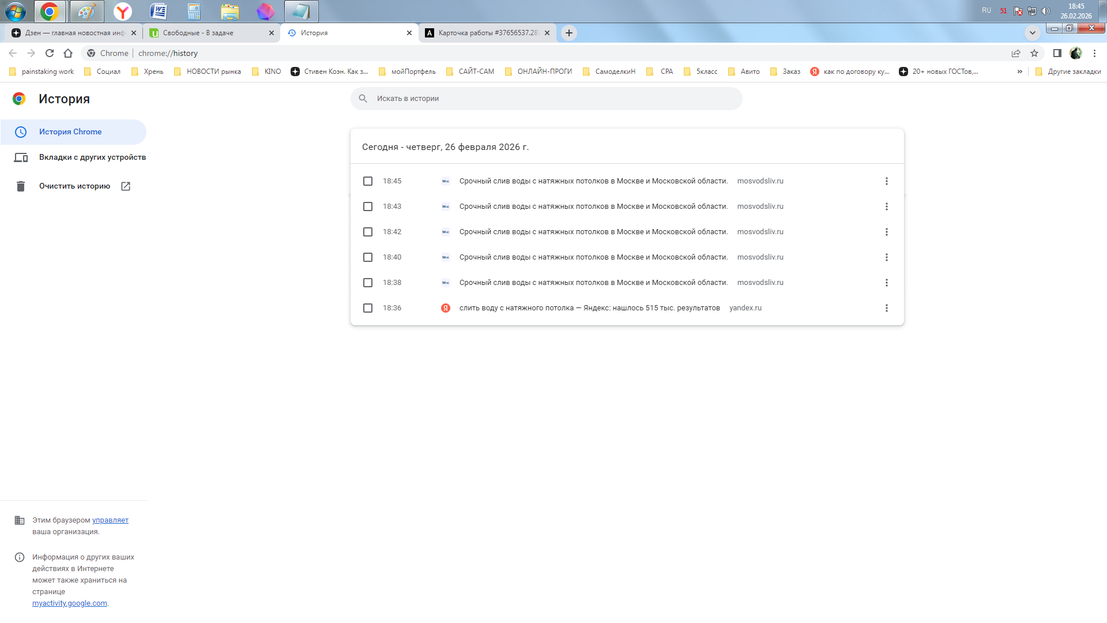Click the управляет organization link
The width and height of the screenshot is (1107, 623).
(110, 520)
